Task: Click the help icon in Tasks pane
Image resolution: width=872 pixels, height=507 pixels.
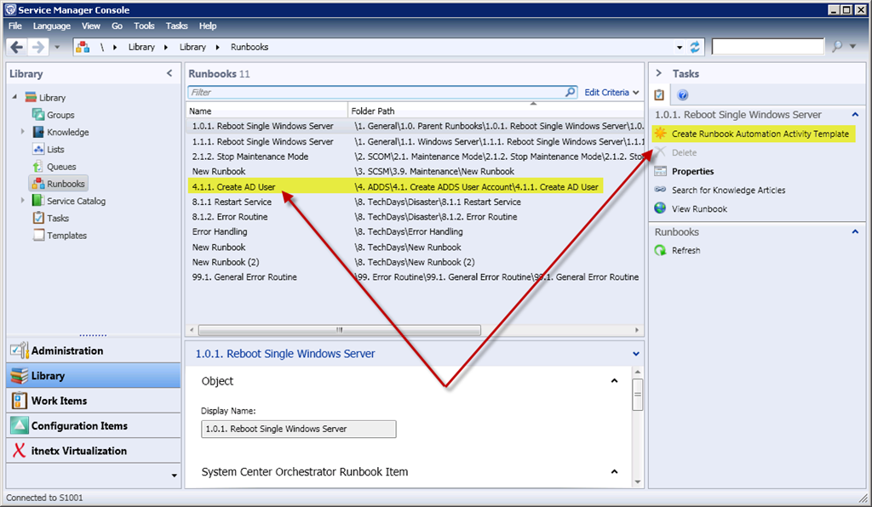Action: tap(682, 95)
